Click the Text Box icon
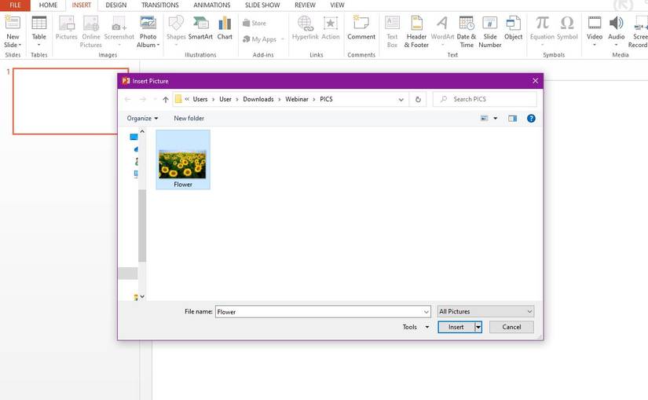Image resolution: width=648 pixels, height=400 pixels. click(x=392, y=23)
